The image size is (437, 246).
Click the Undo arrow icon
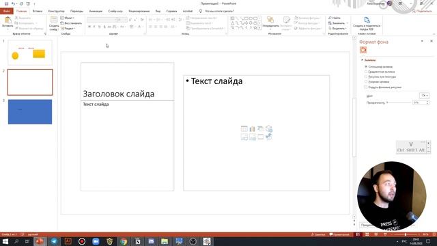(13, 3)
